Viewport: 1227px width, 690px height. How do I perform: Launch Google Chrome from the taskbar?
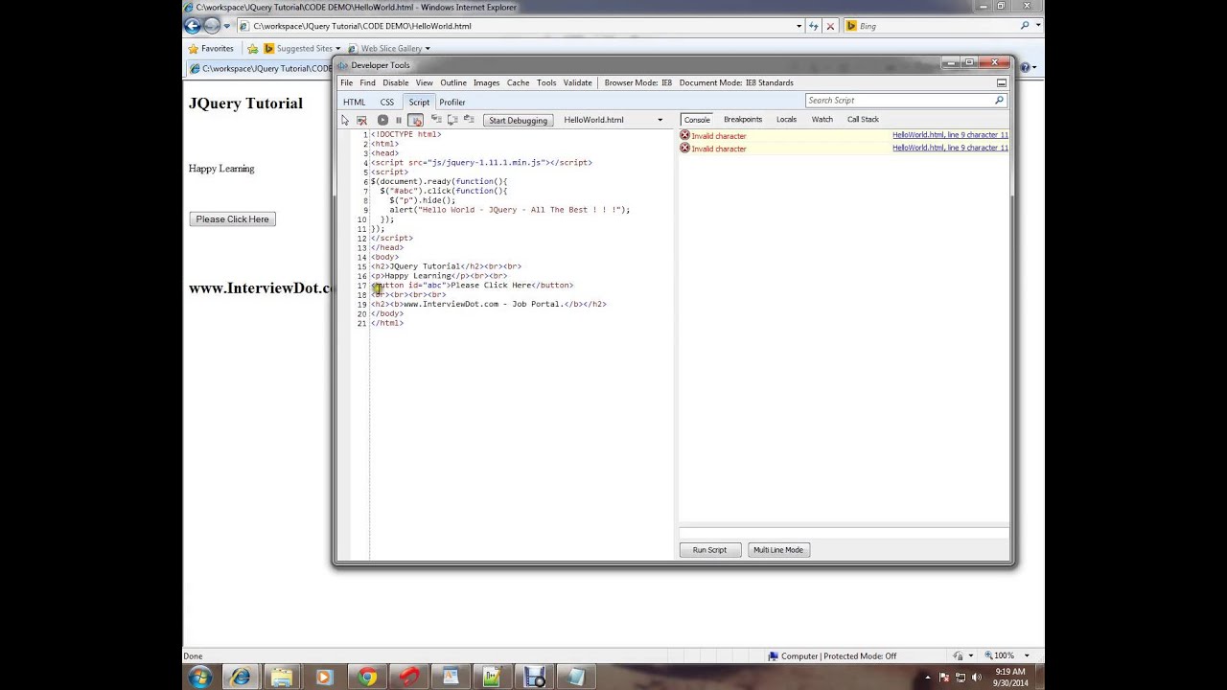(x=367, y=678)
